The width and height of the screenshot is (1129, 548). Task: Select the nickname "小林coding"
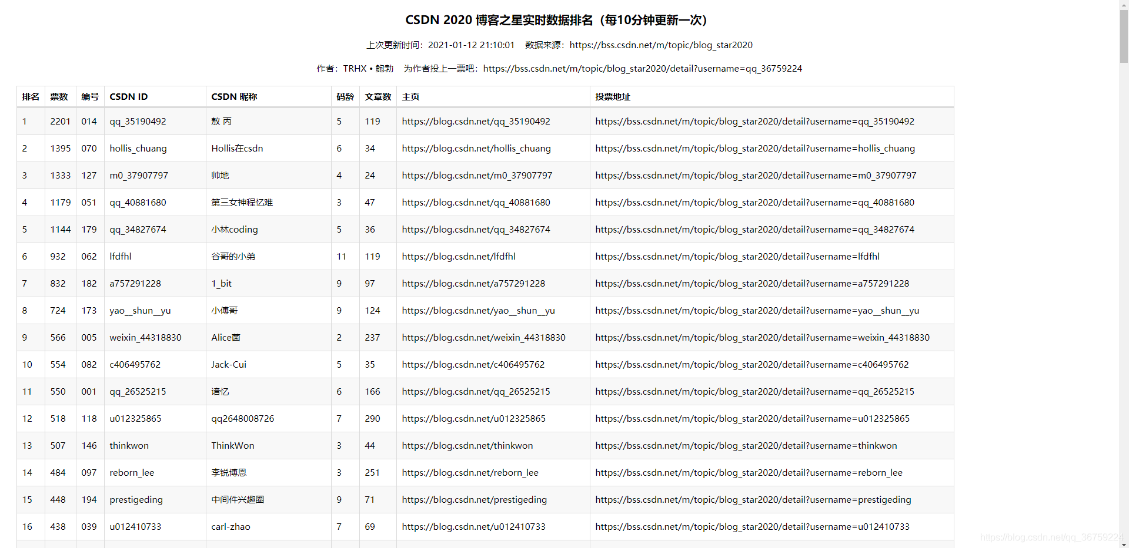[x=235, y=230]
